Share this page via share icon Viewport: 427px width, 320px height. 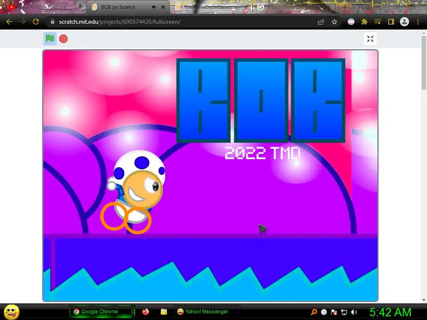[x=321, y=22]
